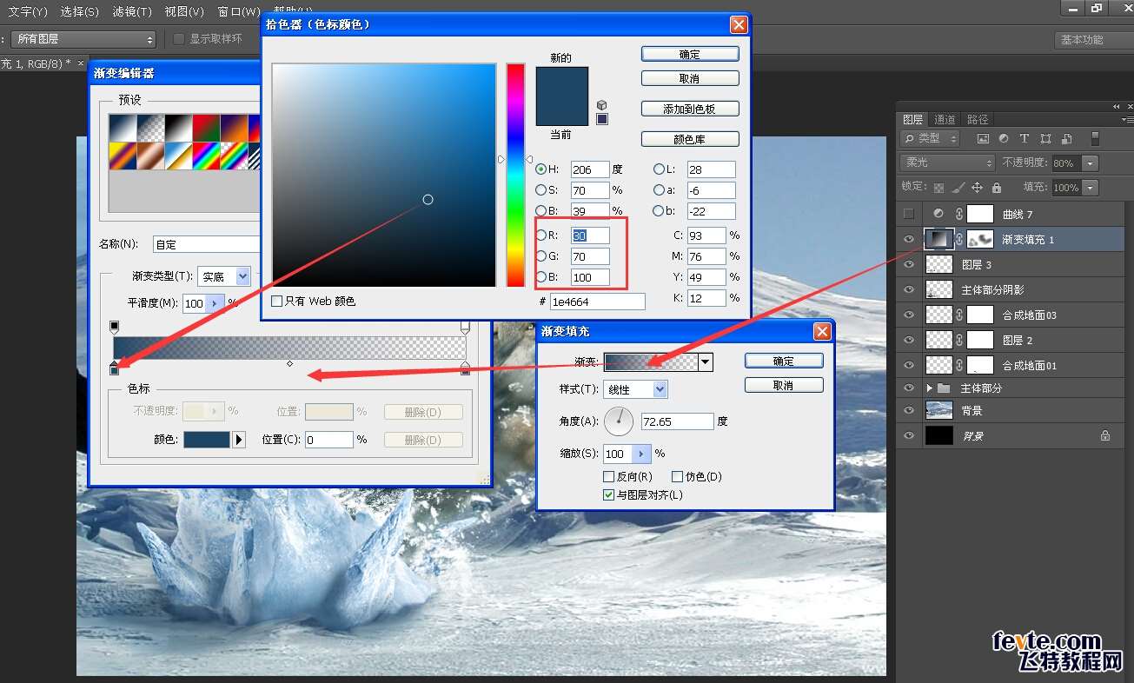This screenshot has height=683, width=1134.
Task: Open the 选择(S) menu
Action: (80, 12)
